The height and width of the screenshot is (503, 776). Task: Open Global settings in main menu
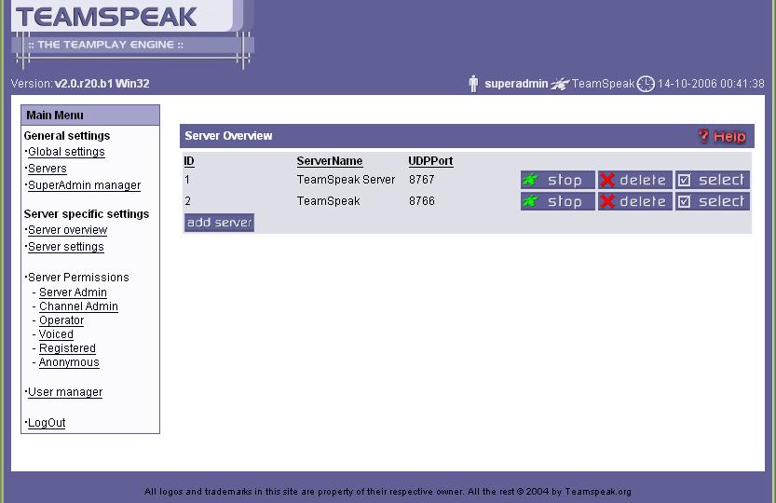pyautogui.click(x=66, y=152)
